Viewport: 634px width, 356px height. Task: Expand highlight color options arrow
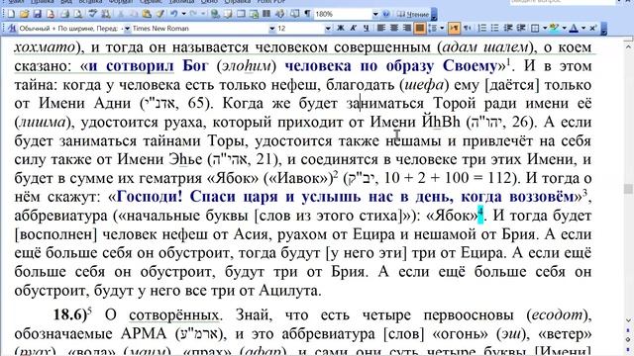565,28
